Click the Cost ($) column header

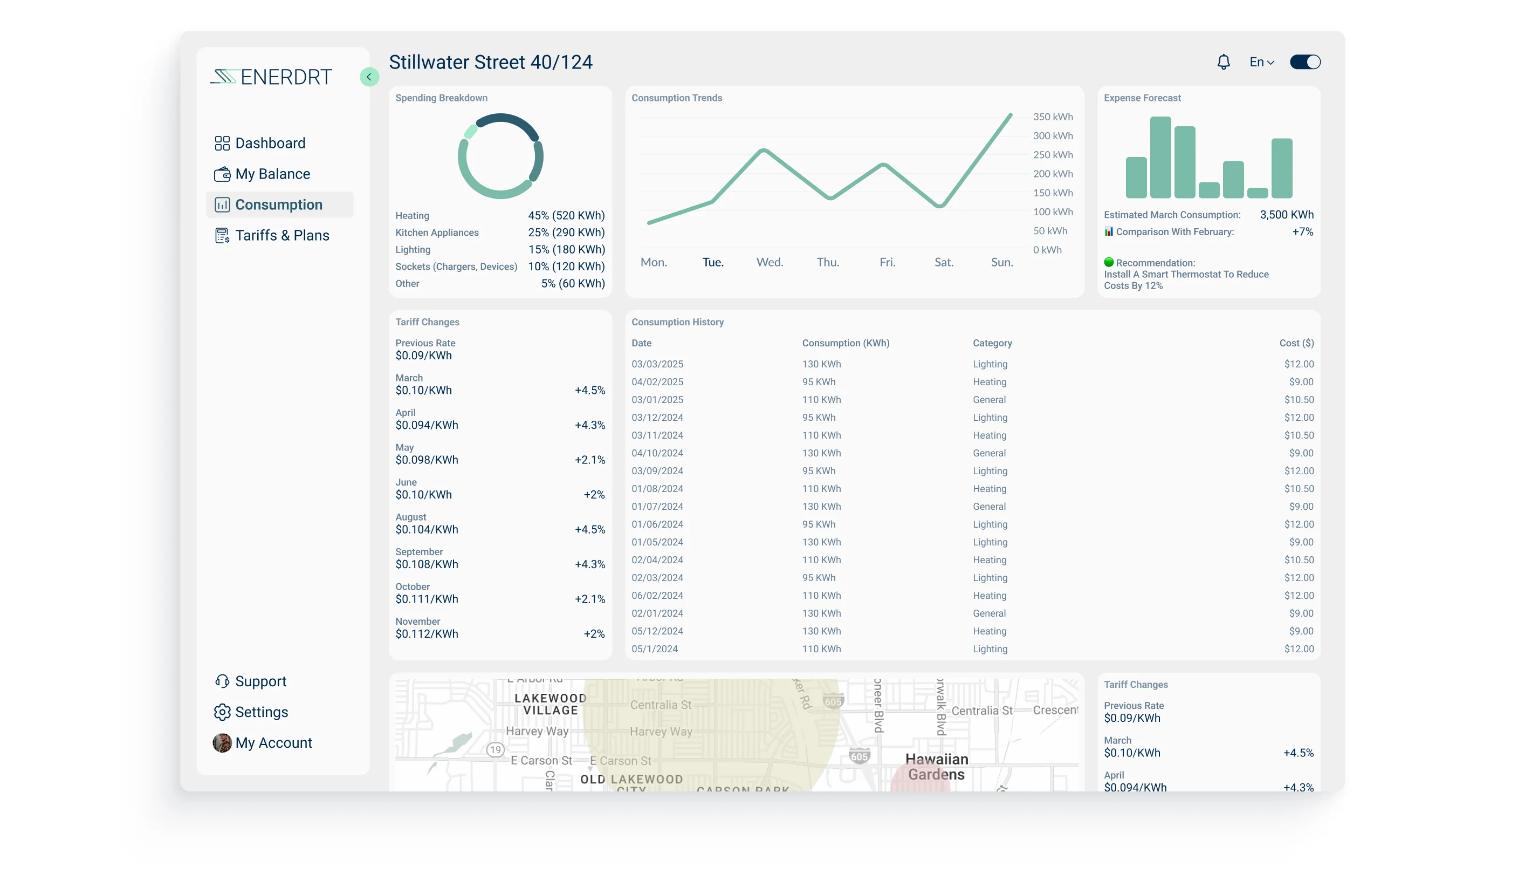[1296, 343]
